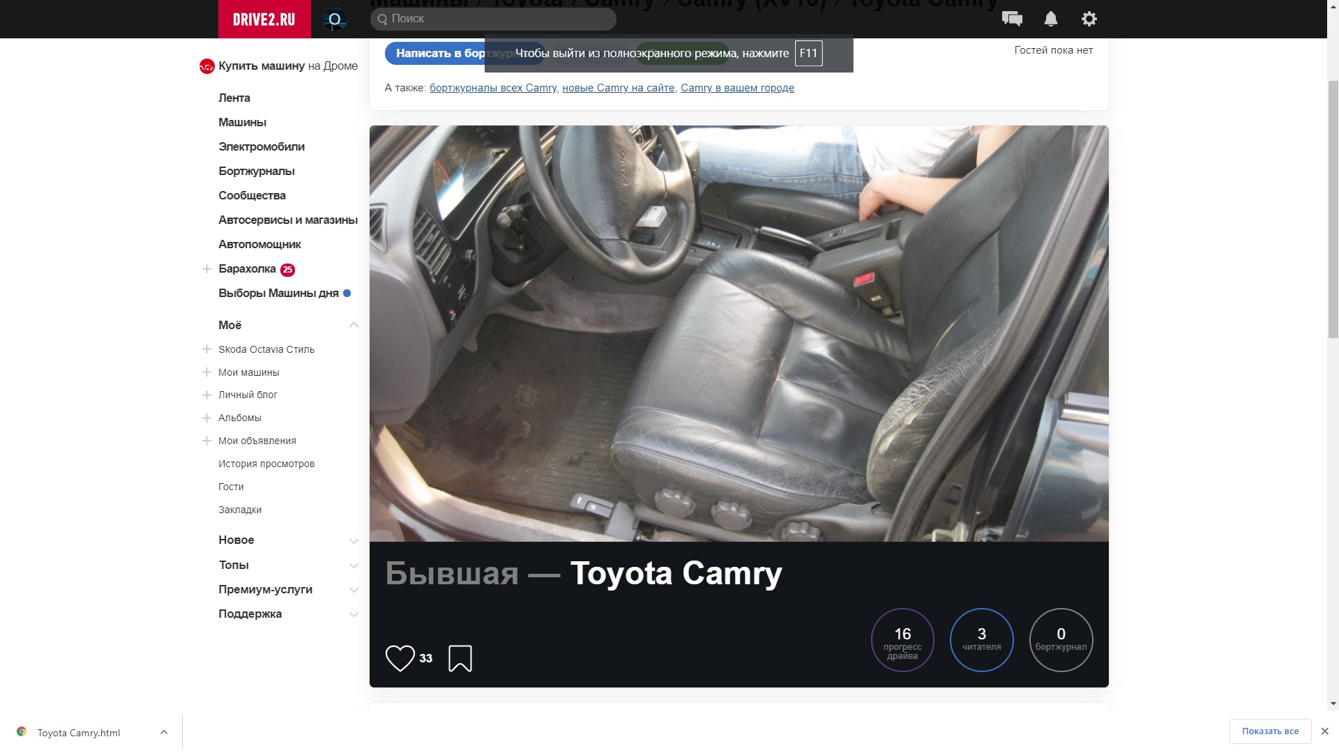The width and height of the screenshot is (1339, 753).
Task: Open the бортжурналы всех Camry link
Action: point(492,88)
